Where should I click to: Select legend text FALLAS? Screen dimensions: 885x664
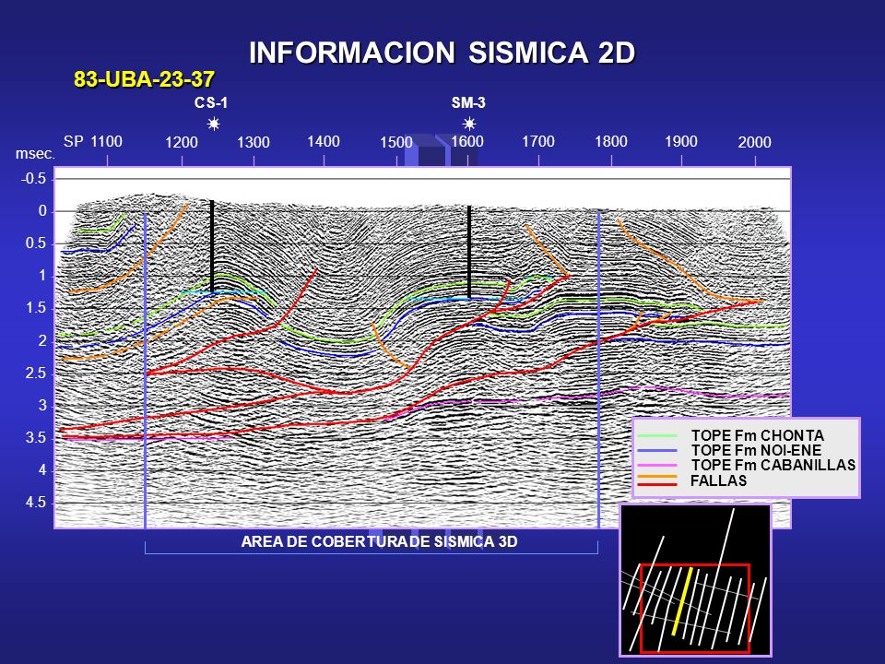click(x=718, y=481)
